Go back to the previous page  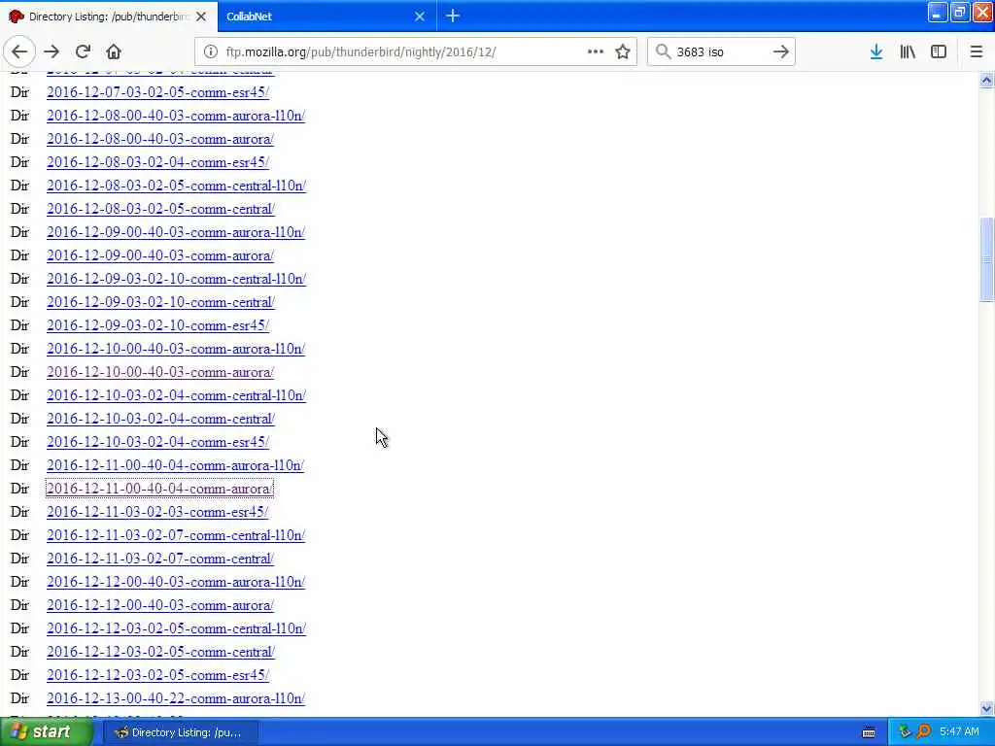pyautogui.click(x=19, y=51)
